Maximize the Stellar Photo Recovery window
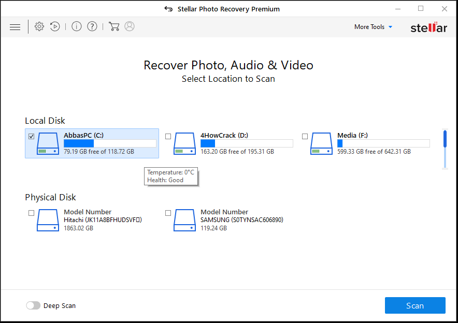Screen dimensions: 458x323 click(421, 8)
